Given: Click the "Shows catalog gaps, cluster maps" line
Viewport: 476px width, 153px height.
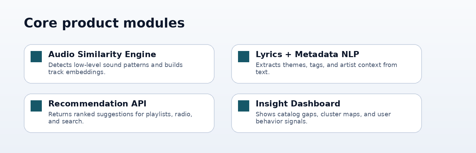Looking at the screenshot, I should (x=323, y=114).
